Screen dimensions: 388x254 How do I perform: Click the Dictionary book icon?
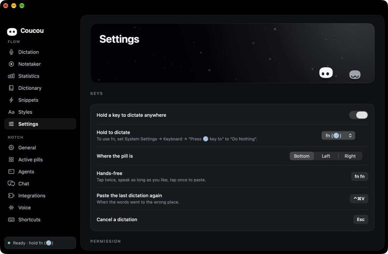[11, 88]
